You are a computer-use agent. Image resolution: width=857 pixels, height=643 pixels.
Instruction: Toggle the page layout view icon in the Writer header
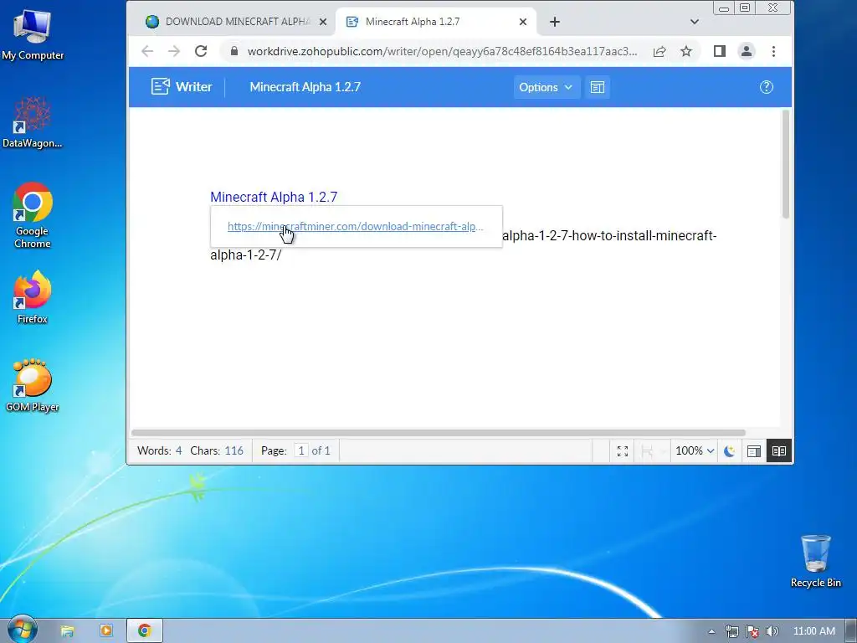[x=597, y=87]
